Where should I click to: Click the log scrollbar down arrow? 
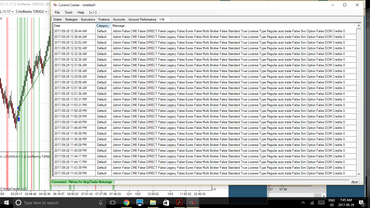(359, 174)
